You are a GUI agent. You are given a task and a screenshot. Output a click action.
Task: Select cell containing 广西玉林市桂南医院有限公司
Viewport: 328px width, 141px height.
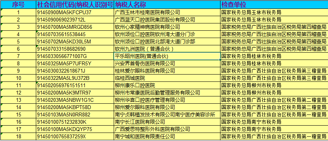167,12
